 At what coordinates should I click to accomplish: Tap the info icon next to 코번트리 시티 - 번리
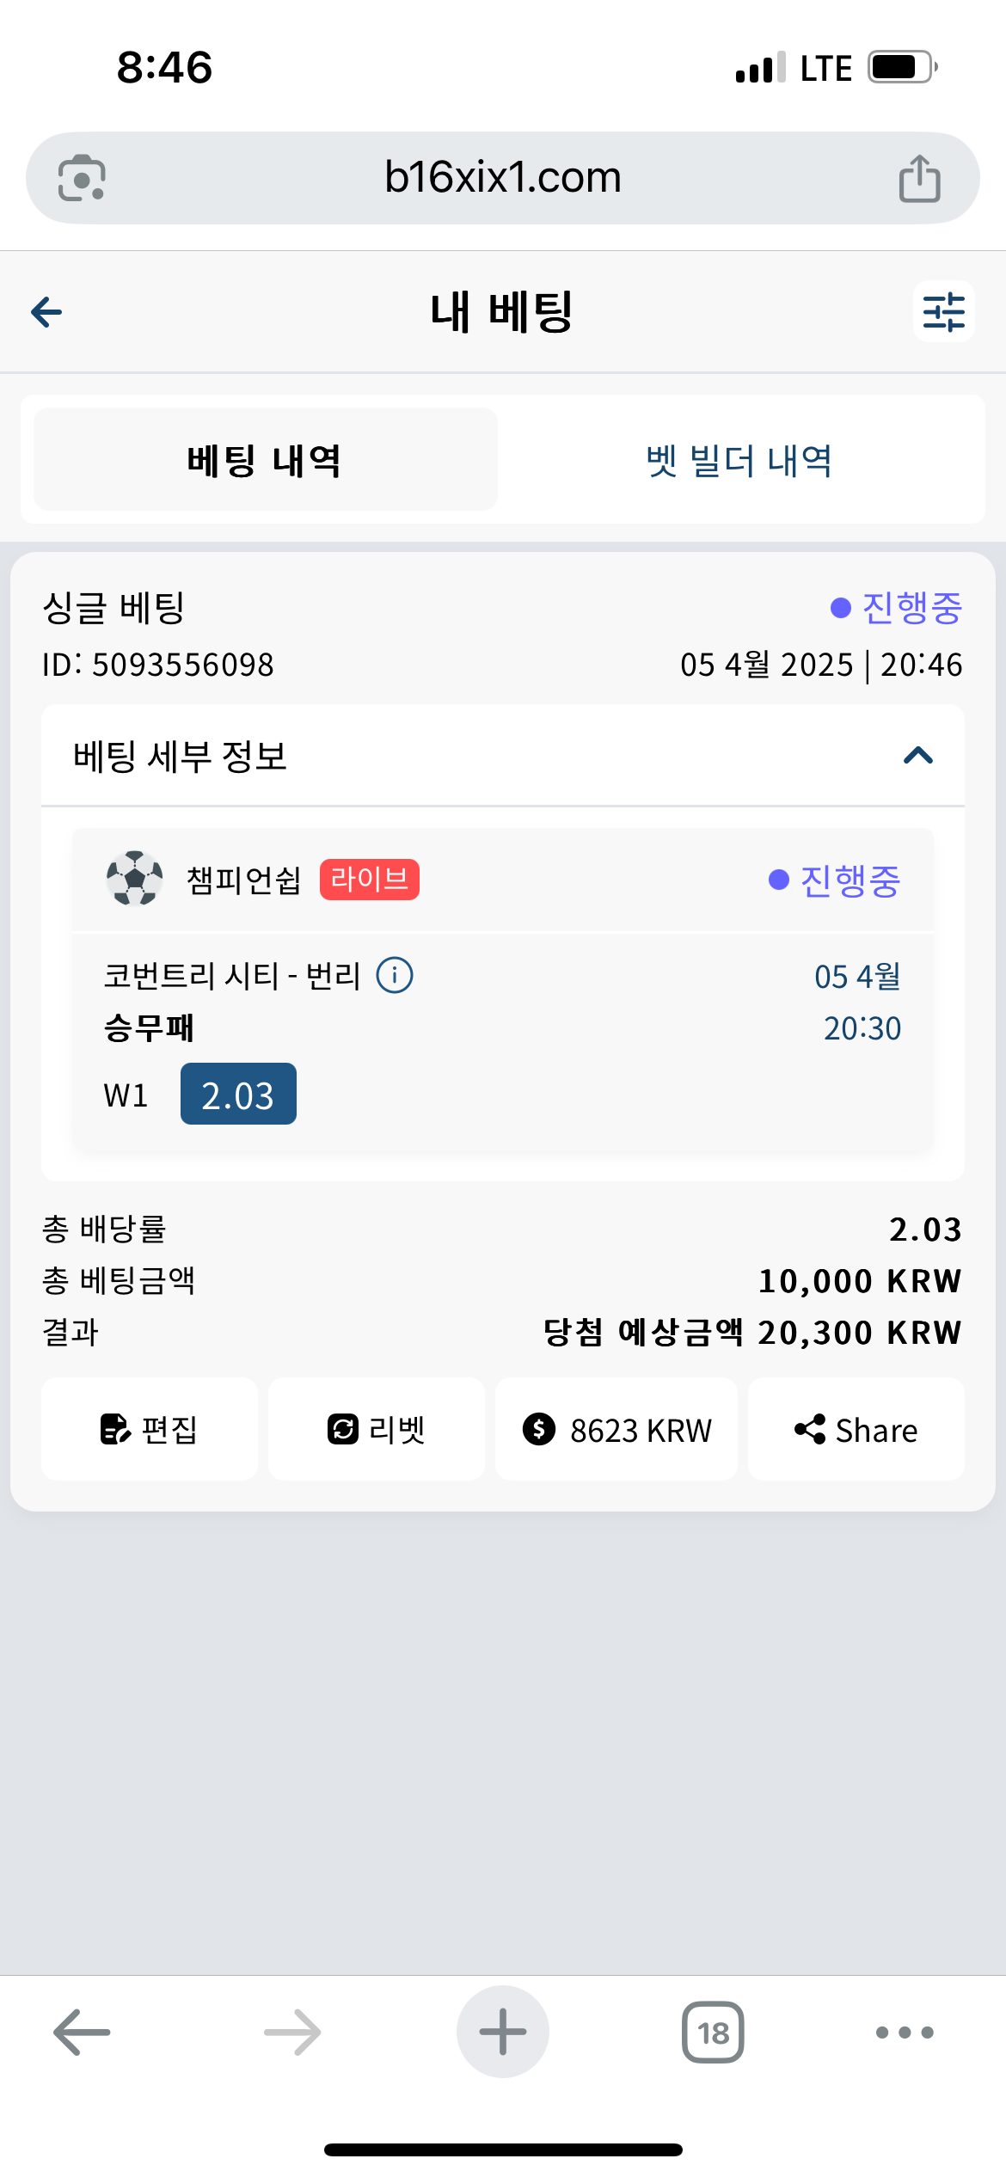[395, 975]
